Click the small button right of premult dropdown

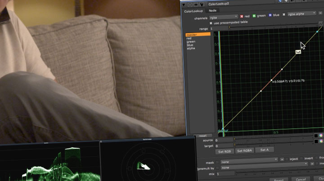click(x=312, y=164)
